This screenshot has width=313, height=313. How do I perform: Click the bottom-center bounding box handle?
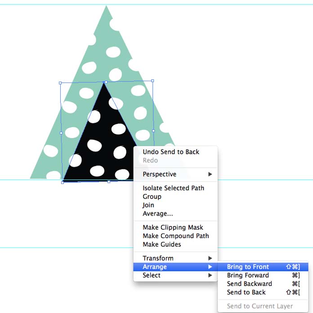[109, 182]
